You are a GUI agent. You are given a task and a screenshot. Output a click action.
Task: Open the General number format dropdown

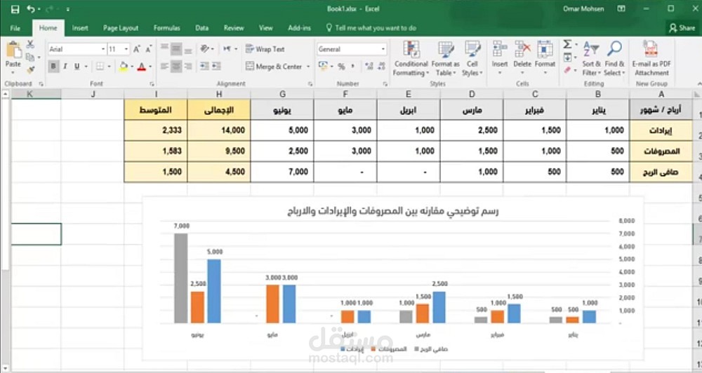(383, 49)
